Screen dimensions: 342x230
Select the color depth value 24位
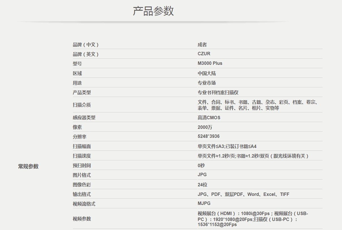202,185
